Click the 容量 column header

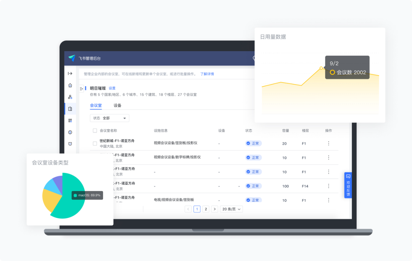(286, 130)
